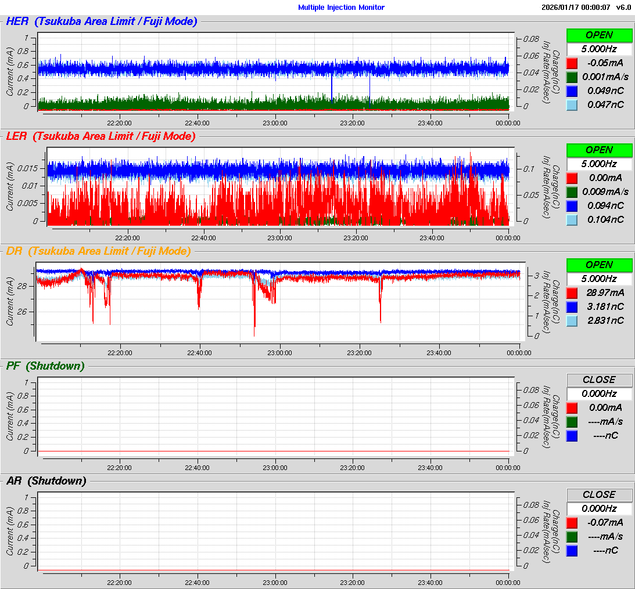
Task: Click HER light blue charge swatch
Action: point(572,104)
